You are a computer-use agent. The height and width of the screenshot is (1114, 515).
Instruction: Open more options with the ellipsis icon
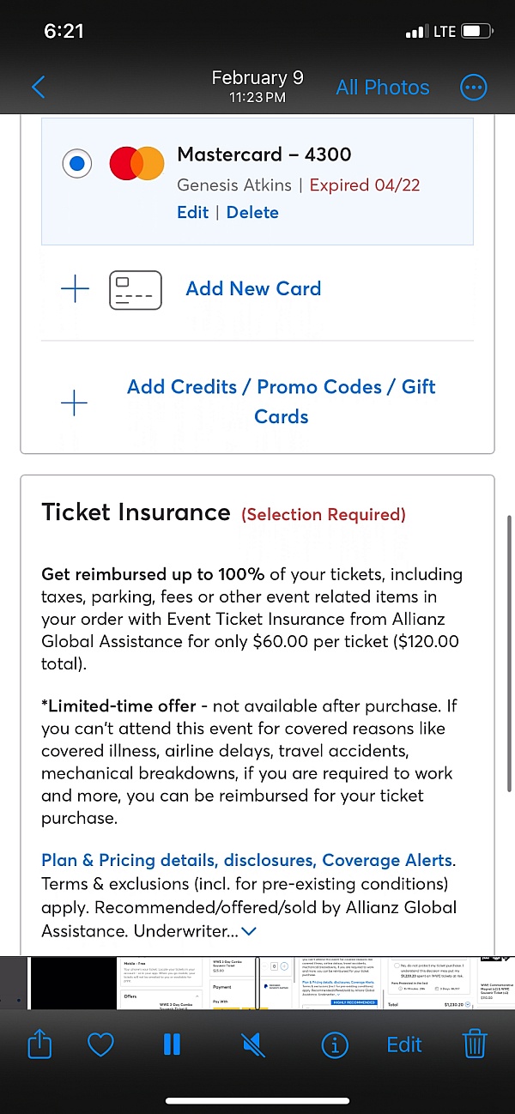click(473, 87)
